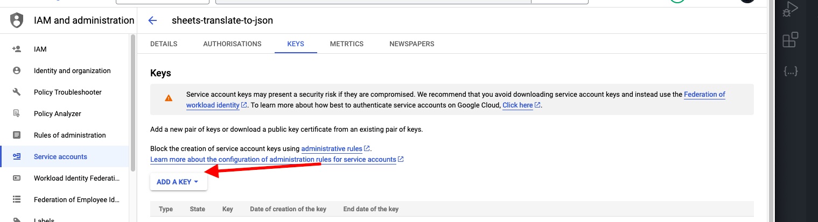Switch to the DETAILS tab
This screenshot has width=818, height=222.
(x=164, y=44)
